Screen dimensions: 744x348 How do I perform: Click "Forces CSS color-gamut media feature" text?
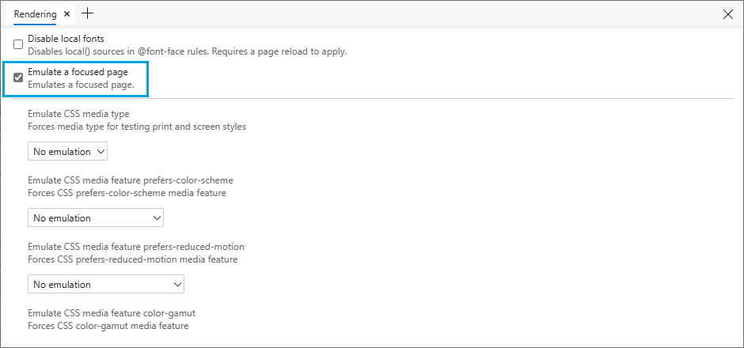coord(108,326)
